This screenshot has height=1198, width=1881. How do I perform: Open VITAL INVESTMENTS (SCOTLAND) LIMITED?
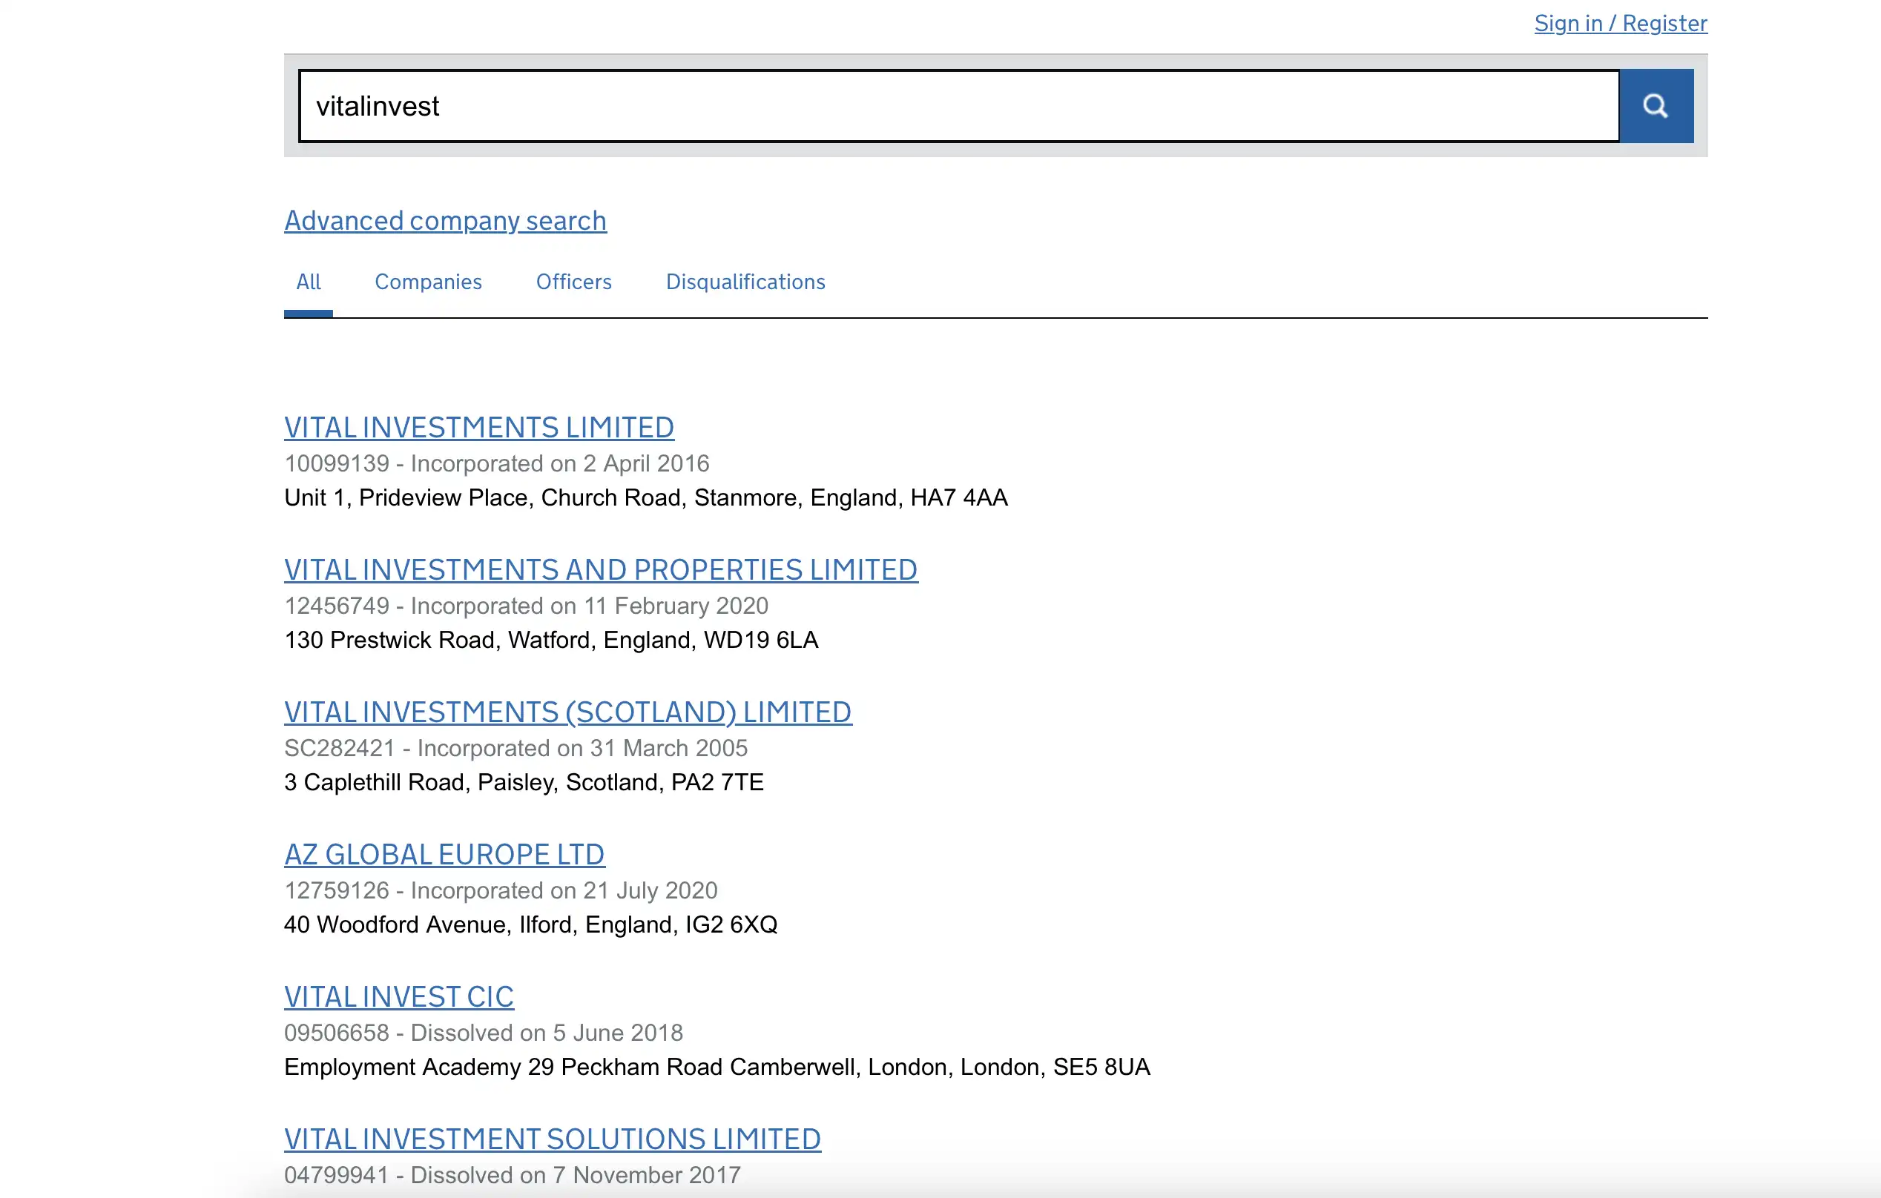tap(568, 712)
